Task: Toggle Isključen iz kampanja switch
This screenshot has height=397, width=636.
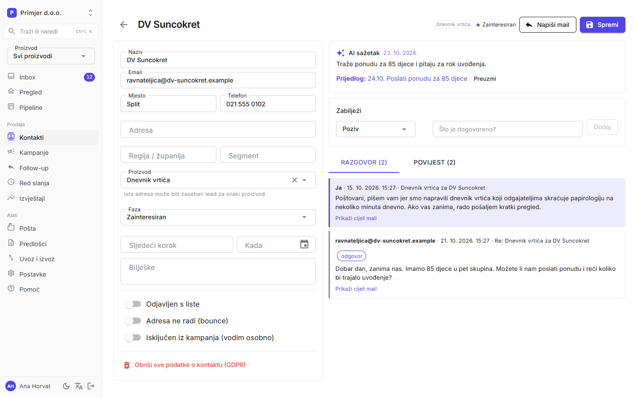Action: pos(132,337)
